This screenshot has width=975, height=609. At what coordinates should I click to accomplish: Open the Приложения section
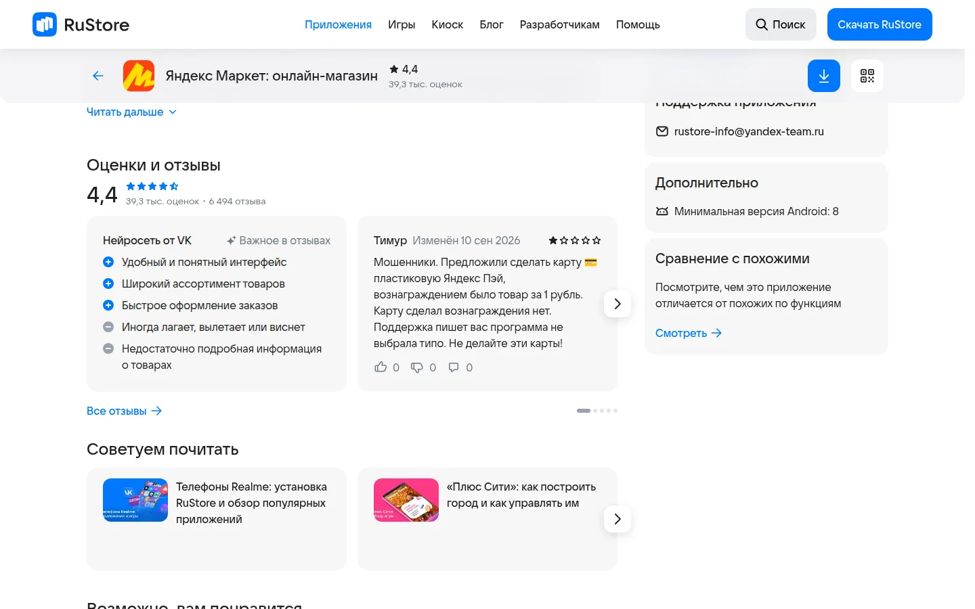coord(338,24)
